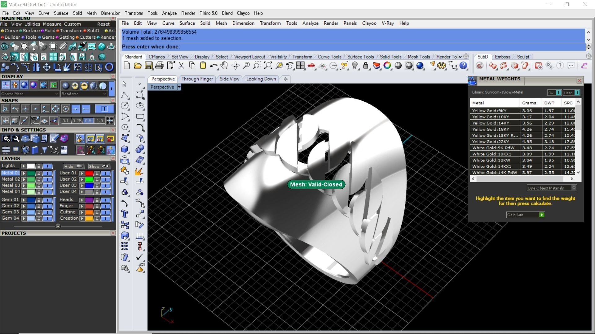Click the Box solid tool in left toolbar
Image resolution: width=595 pixels, height=334 pixels.
coord(125,149)
